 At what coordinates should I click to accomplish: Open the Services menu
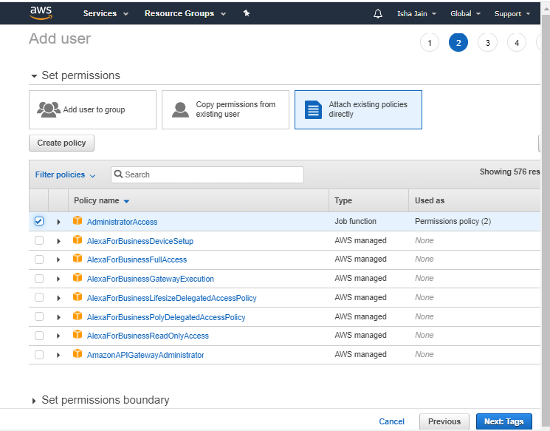(x=106, y=13)
